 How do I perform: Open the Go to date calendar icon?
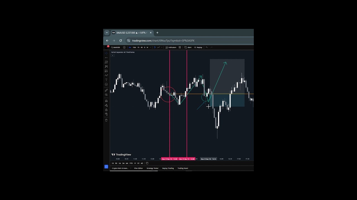click(x=147, y=163)
